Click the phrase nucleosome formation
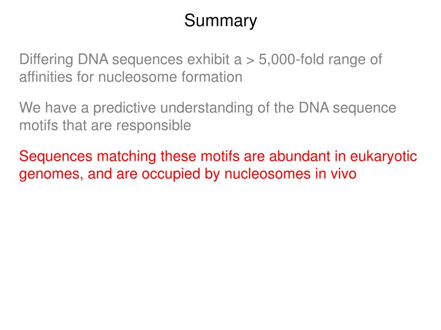Viewport: 441px width, 330px height. click(x=170, y=77)
